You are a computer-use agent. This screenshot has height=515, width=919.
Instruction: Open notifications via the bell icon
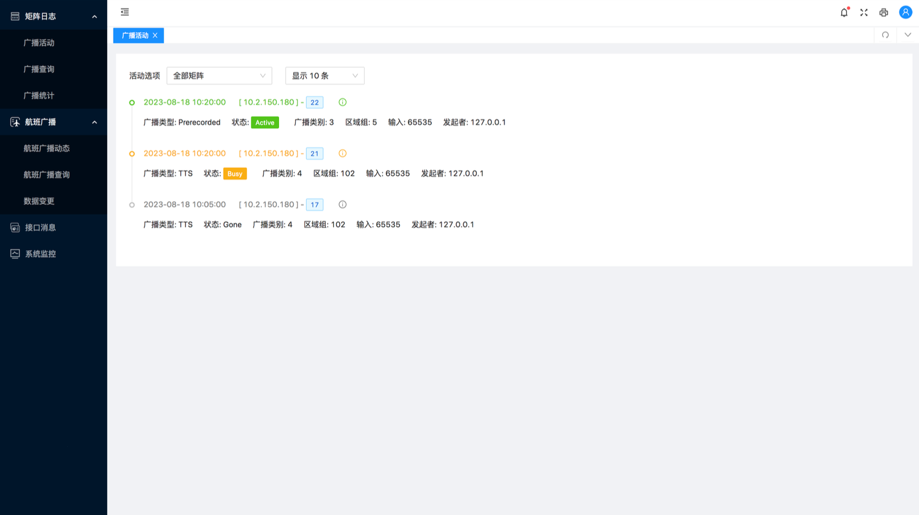tap(844, 12)
